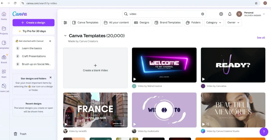
Task: Click the Create a blank Video tile
Action: tap(95, 68)
